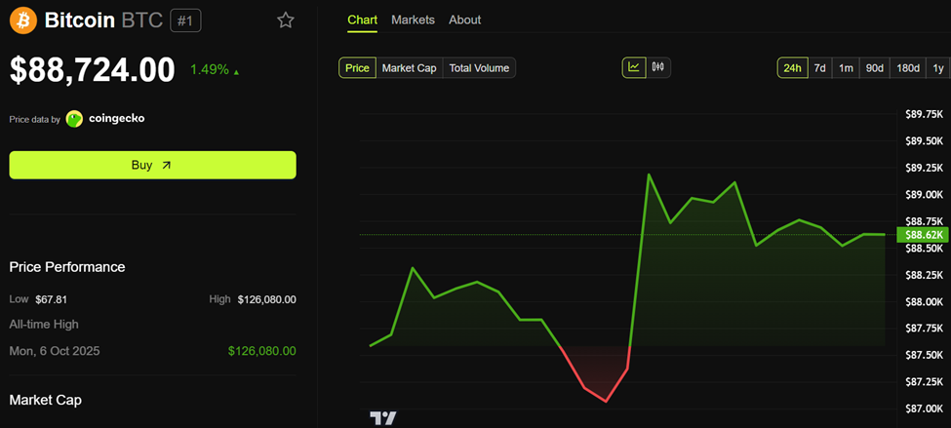Set chart range to 90d
The image size is (951, 428).
tap(875, 67)
